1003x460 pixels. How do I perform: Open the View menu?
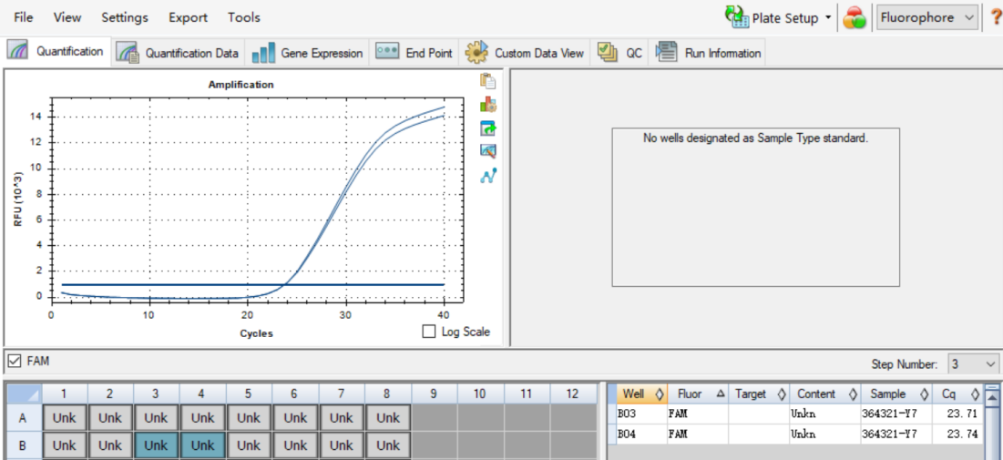(67, 17)
